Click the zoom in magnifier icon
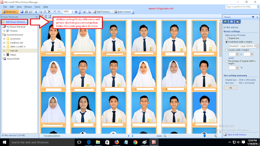Viewport: 260px width, 146px height. [x=215, y=136]
